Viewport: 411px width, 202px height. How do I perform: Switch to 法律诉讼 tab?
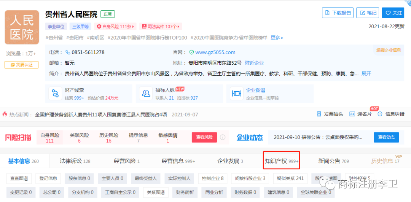tap(75, 161)
